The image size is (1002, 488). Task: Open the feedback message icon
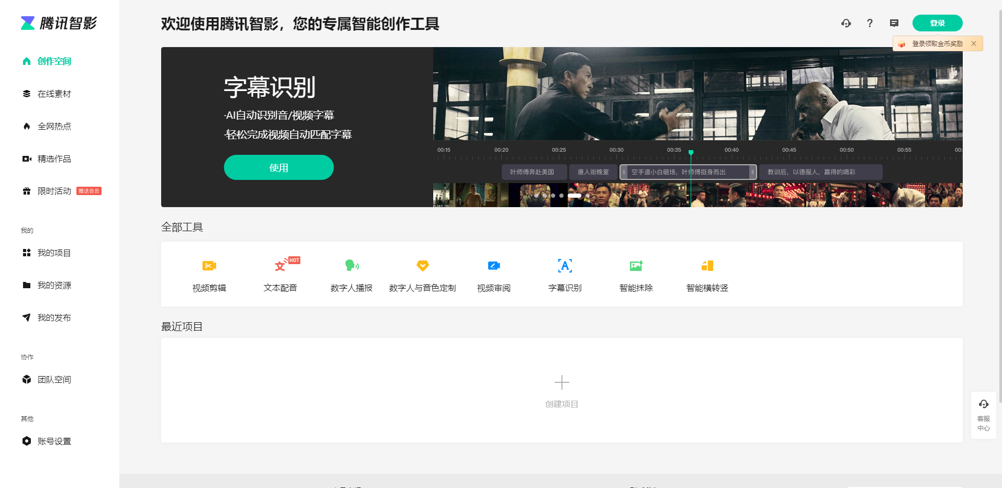pos(894,23)
